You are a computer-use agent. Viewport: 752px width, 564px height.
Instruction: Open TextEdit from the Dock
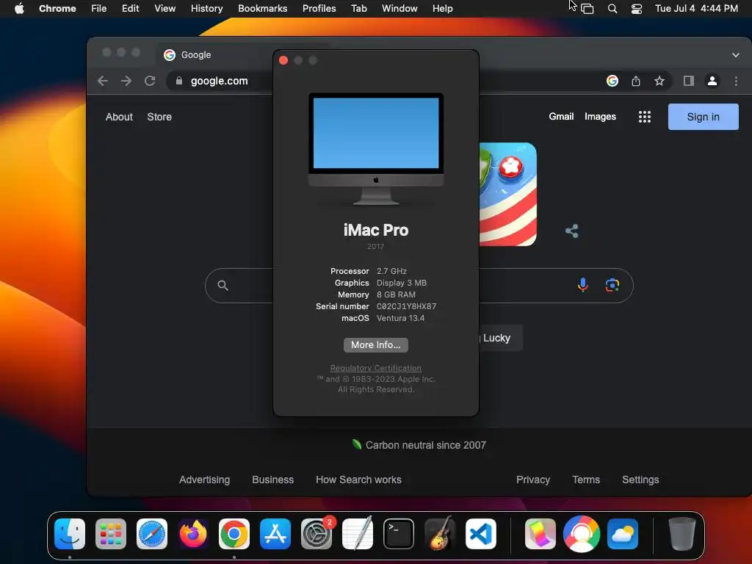click(x=358, y=534)
